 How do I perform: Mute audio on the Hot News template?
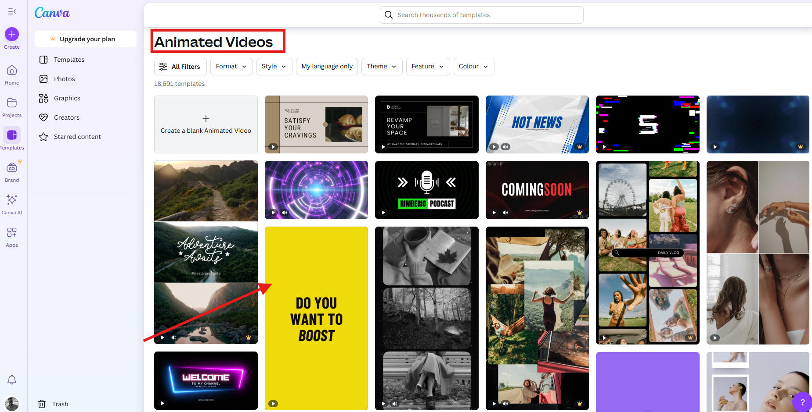[505, 147]
